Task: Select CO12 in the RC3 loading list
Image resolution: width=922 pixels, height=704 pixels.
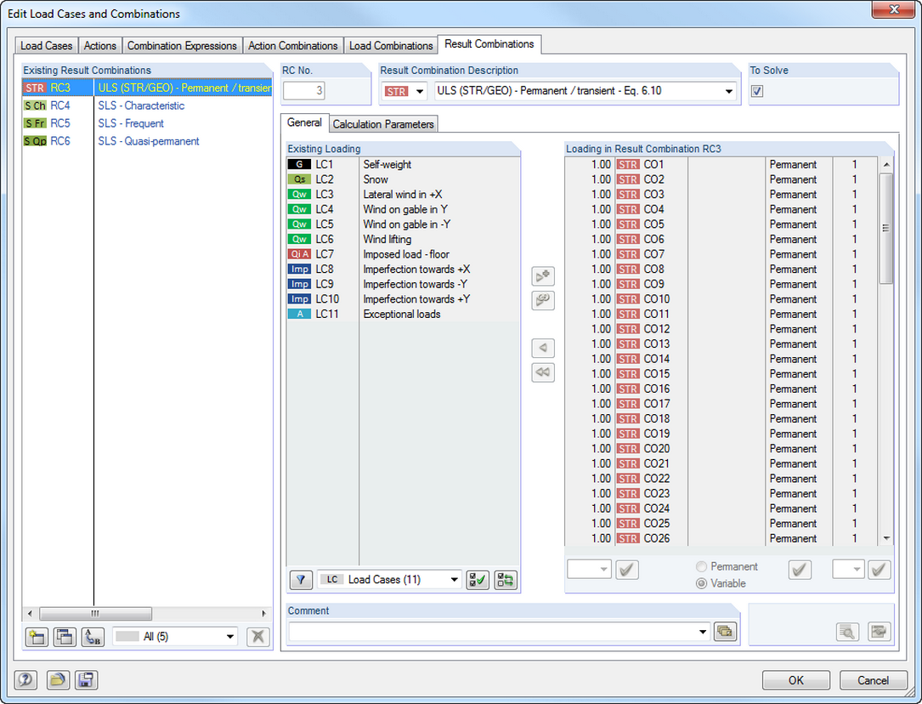Action: tap(721, 329)
